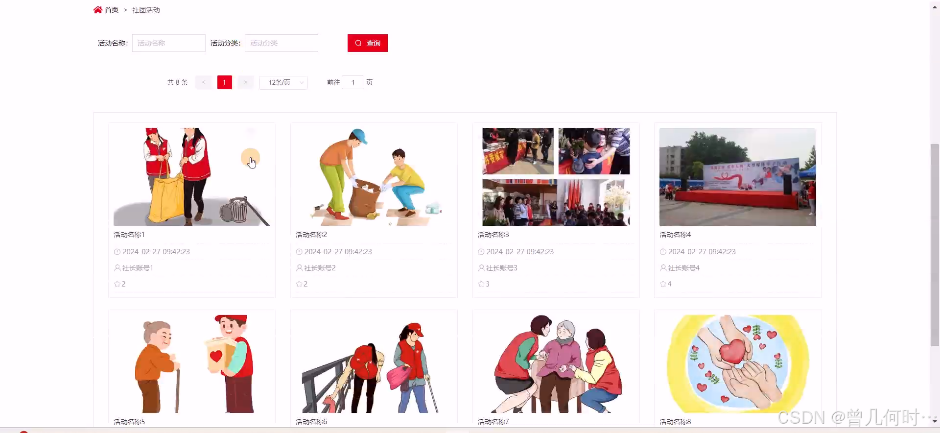
Task: Click star icon on 活动名称2 card
Action: pos(299,284)
